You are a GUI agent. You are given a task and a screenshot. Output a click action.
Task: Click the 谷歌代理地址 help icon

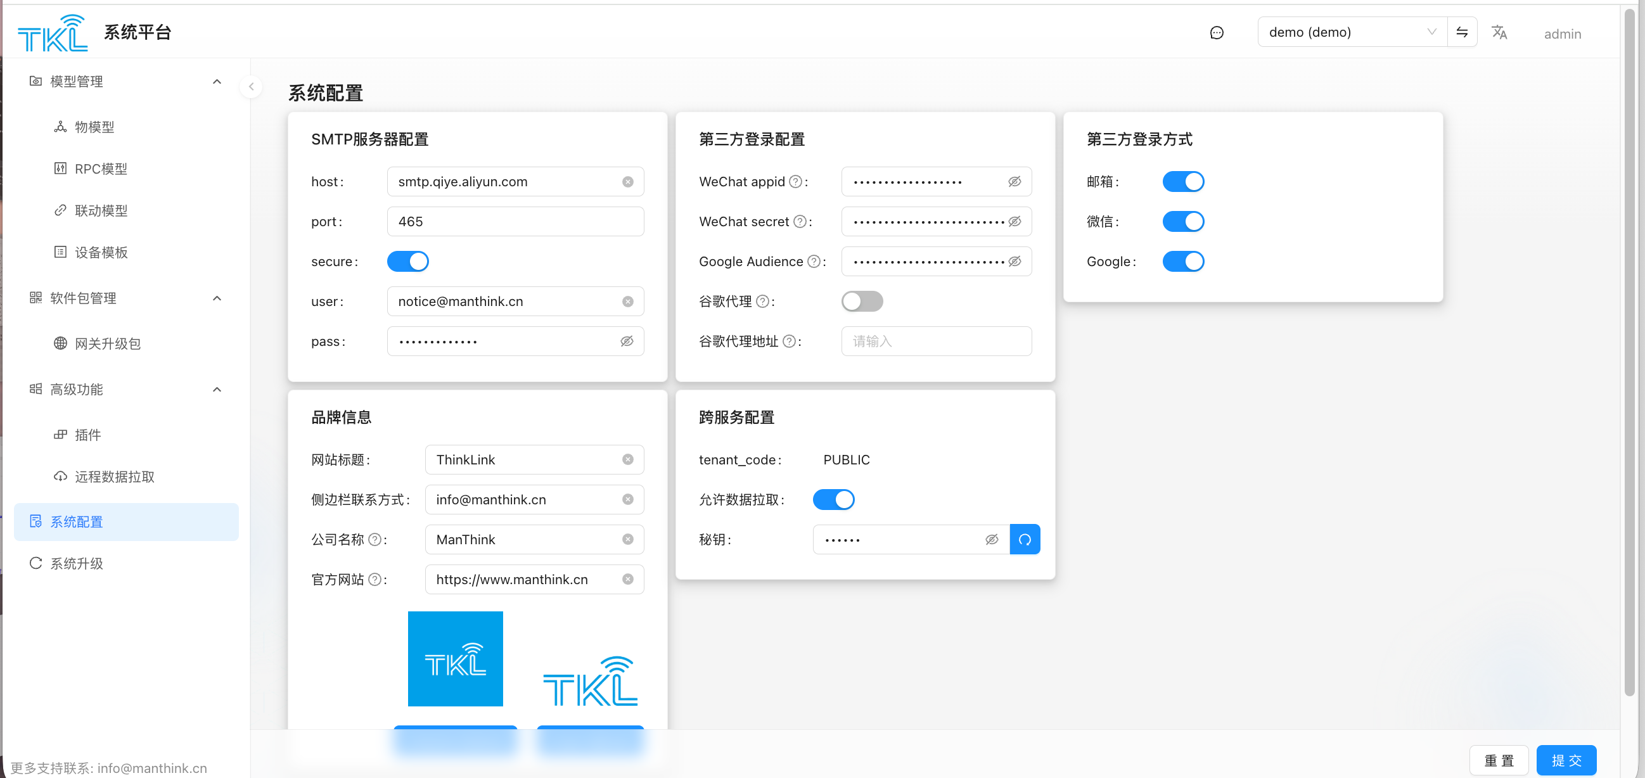point(790,341)
